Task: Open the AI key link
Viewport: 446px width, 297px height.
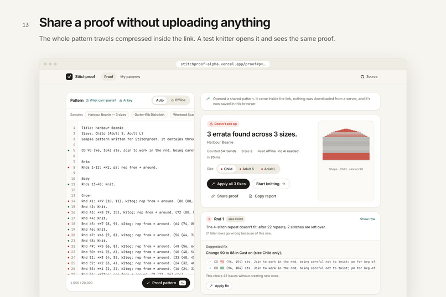Action: [x=126, y=101]
